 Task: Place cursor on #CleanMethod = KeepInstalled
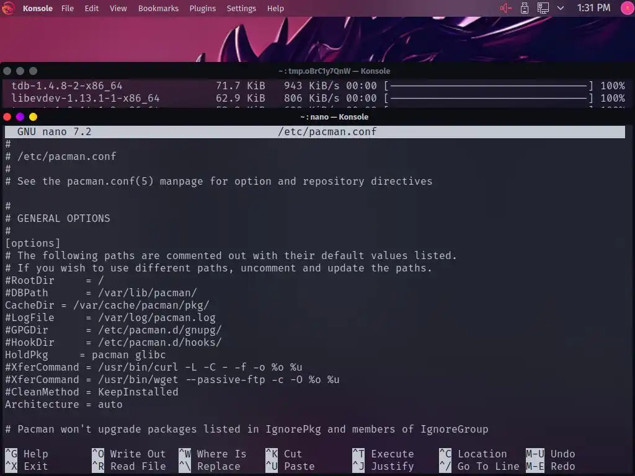(92, 392)
